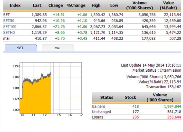
Task: Select SET low value 1,380.74
Action: pos(116,15)
